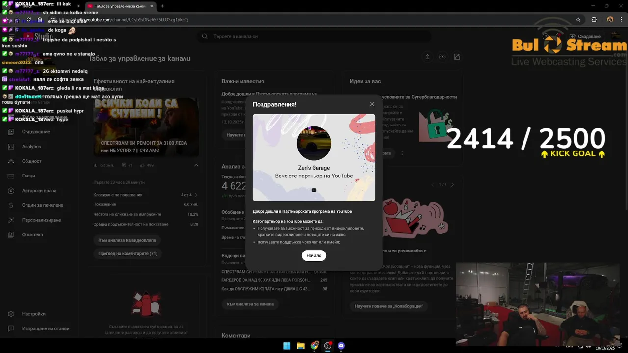Click the Начало button in the dialog

pyautogui.click(x=314, y=255)
